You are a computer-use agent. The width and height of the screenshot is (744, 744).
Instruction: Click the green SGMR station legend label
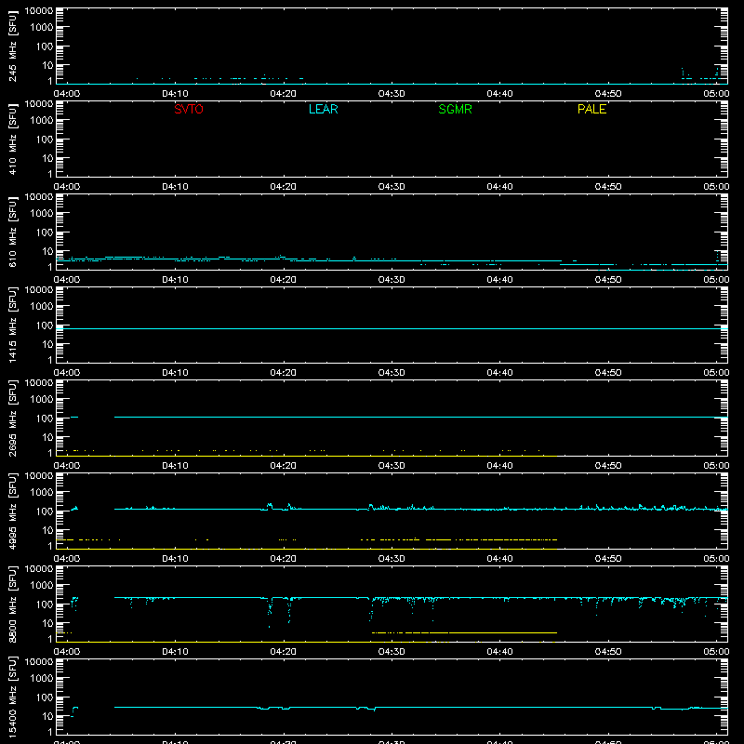[455, 109]
